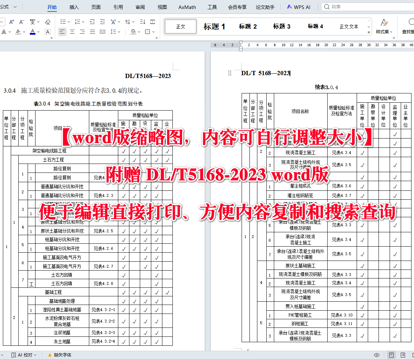
Task: Open the font dialog launcher
Action: pyautogui.click(x=52, y=38)
